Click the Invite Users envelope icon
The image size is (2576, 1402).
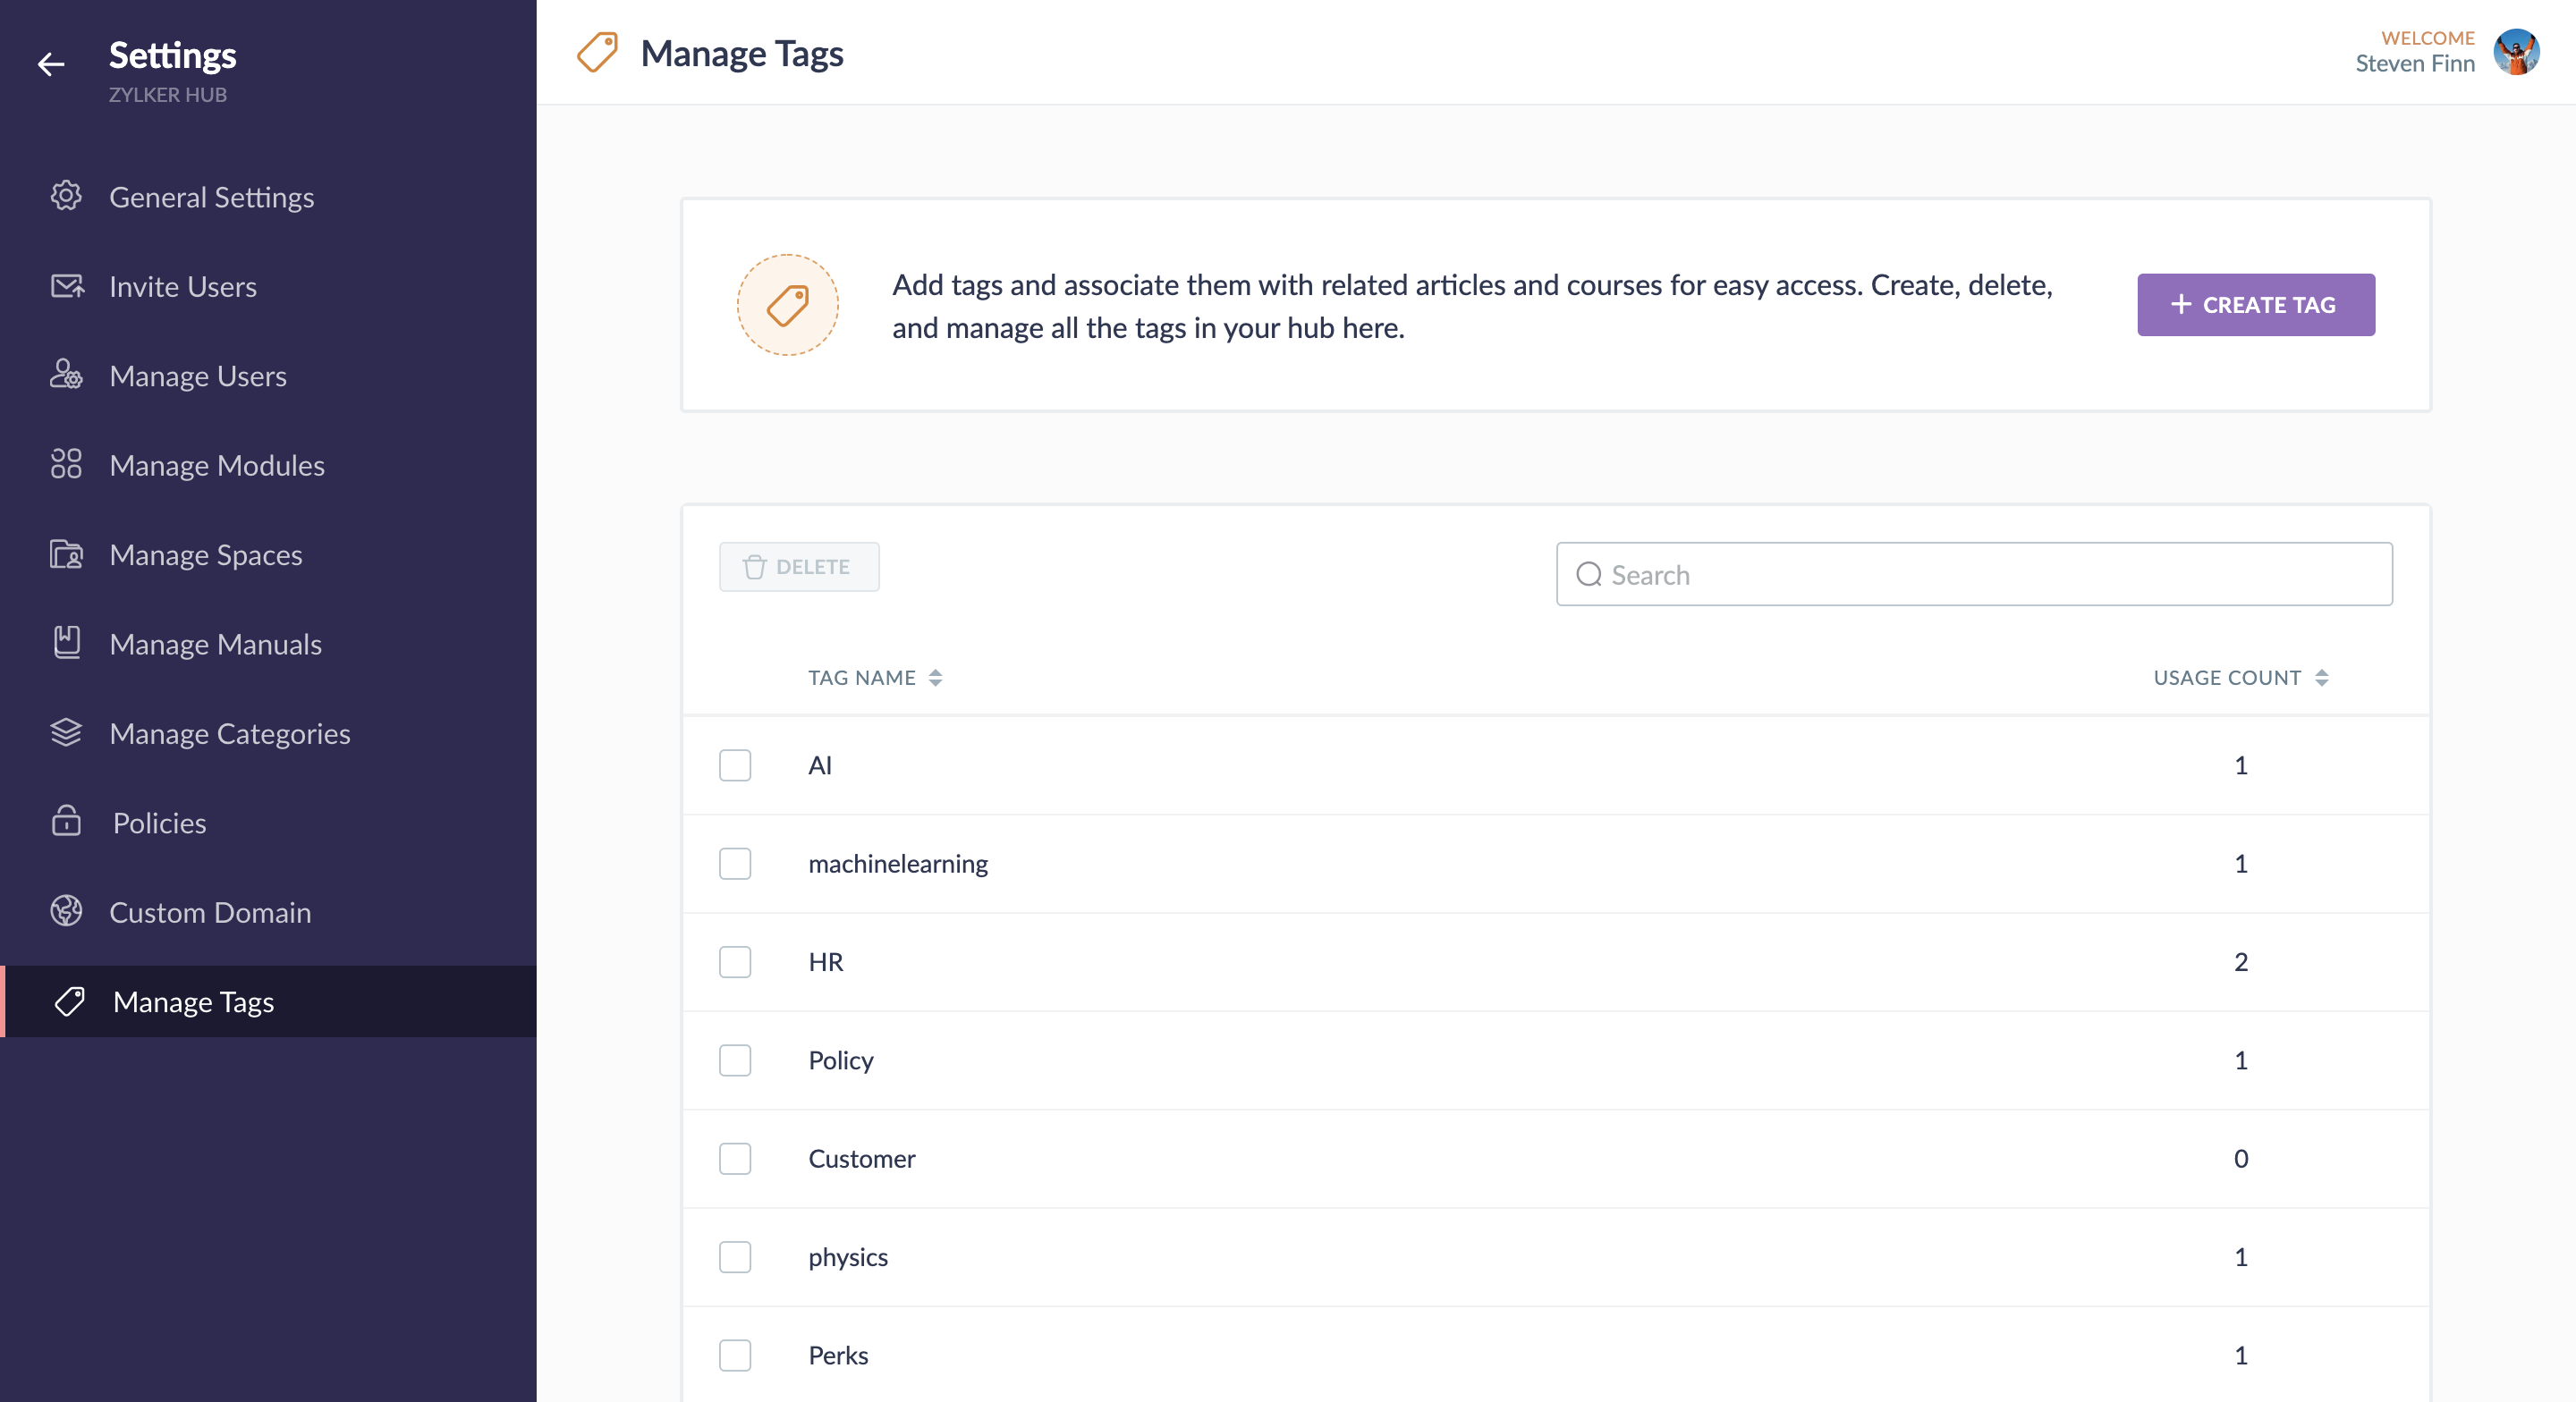66,286
